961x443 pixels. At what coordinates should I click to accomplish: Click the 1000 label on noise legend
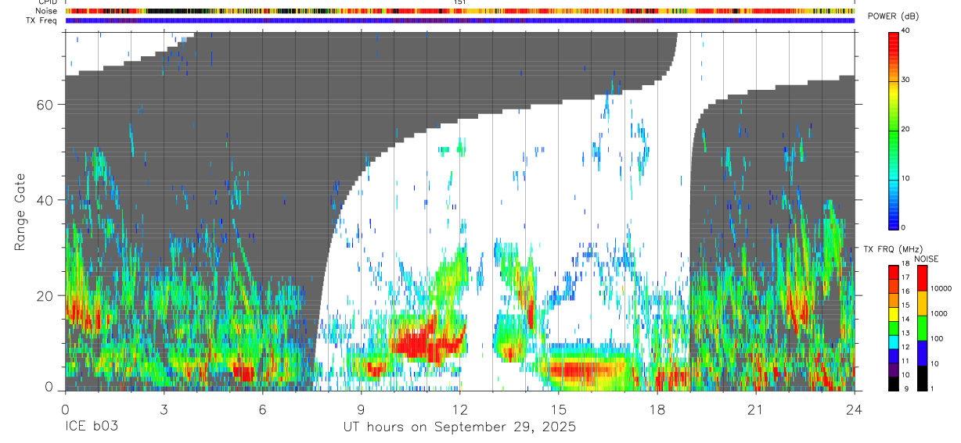point(938,314)
